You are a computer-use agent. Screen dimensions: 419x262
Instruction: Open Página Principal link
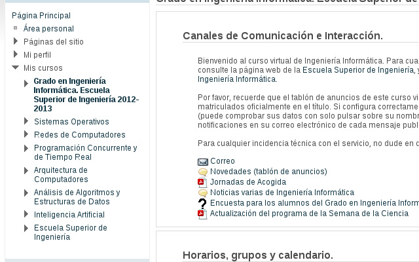click(x=41, y=16)
